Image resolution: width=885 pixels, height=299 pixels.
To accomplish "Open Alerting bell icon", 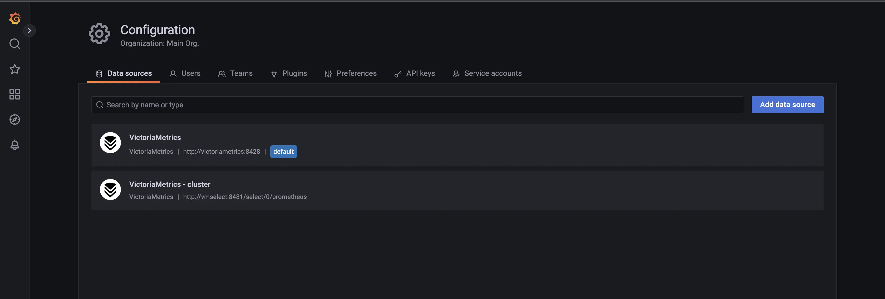I will click(15, 144).
